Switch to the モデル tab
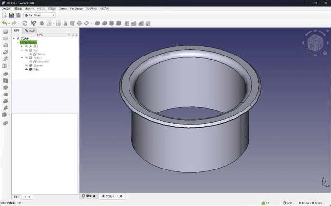The height and width of the screenshot is (206, 331). coord(17,31)
